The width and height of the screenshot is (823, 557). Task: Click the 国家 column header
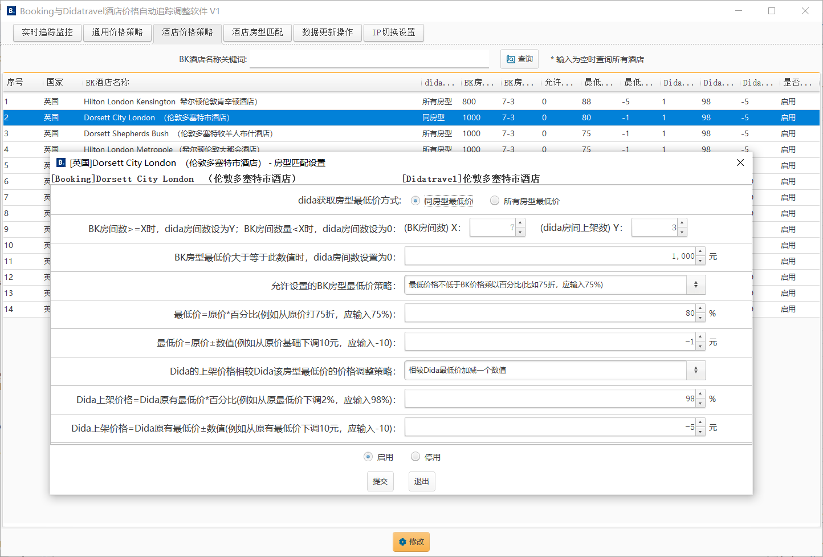pos(62,83)
